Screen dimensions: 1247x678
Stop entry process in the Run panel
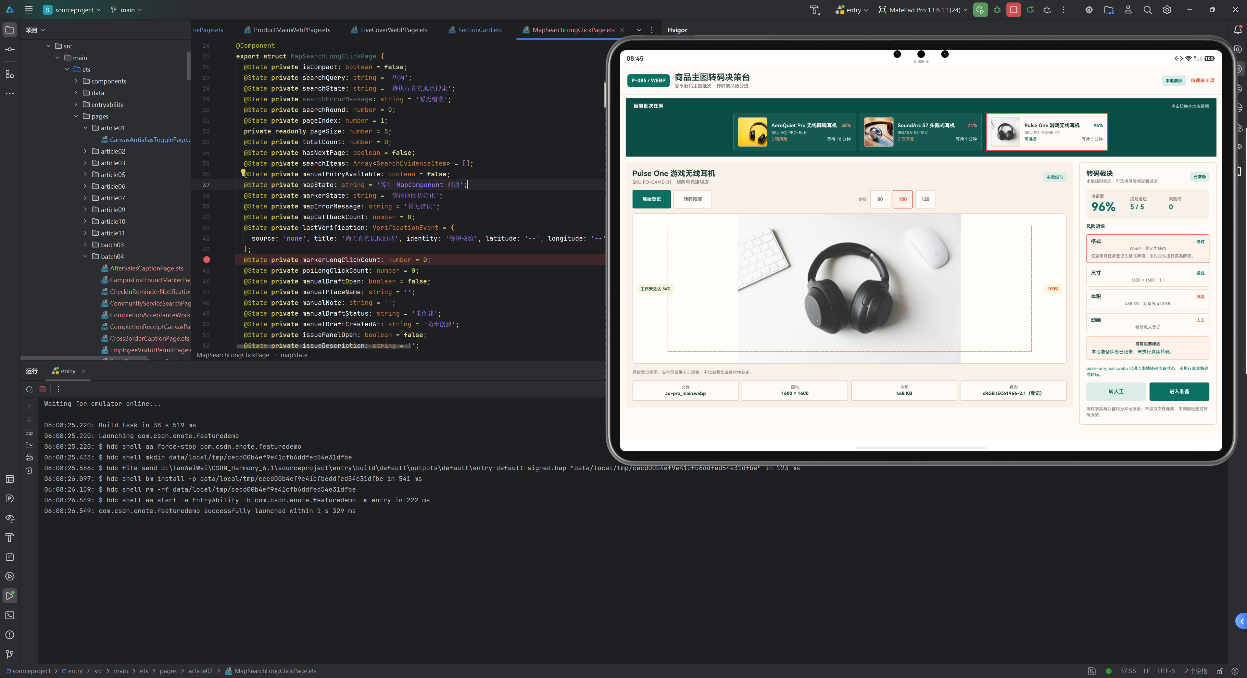pos(43,389)
